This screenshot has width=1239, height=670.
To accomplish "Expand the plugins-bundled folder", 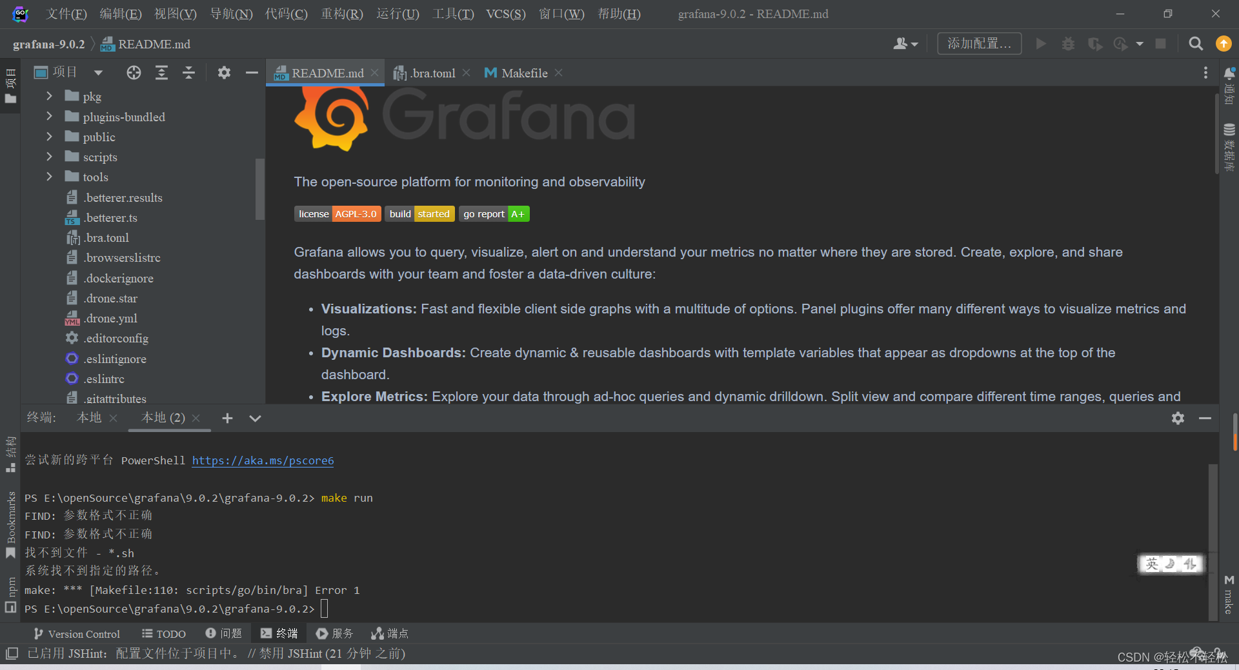I will pos(49,116).
